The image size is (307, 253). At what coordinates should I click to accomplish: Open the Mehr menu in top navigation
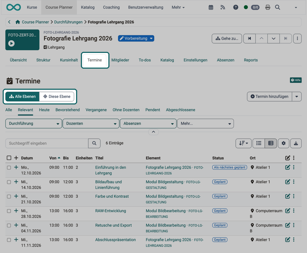[x=178, y=7]
